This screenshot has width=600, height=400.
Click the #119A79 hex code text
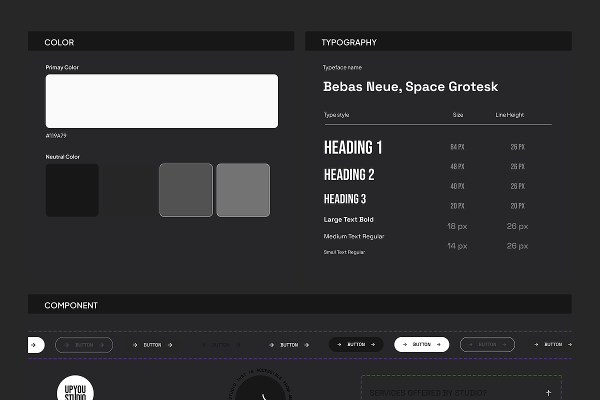56,136
